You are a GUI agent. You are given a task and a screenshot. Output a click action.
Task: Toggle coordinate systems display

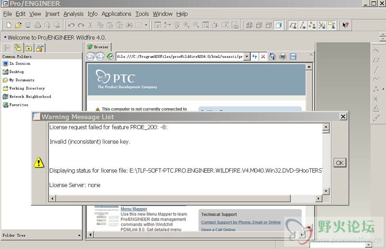pyautogui.click(x=322, y=25)
